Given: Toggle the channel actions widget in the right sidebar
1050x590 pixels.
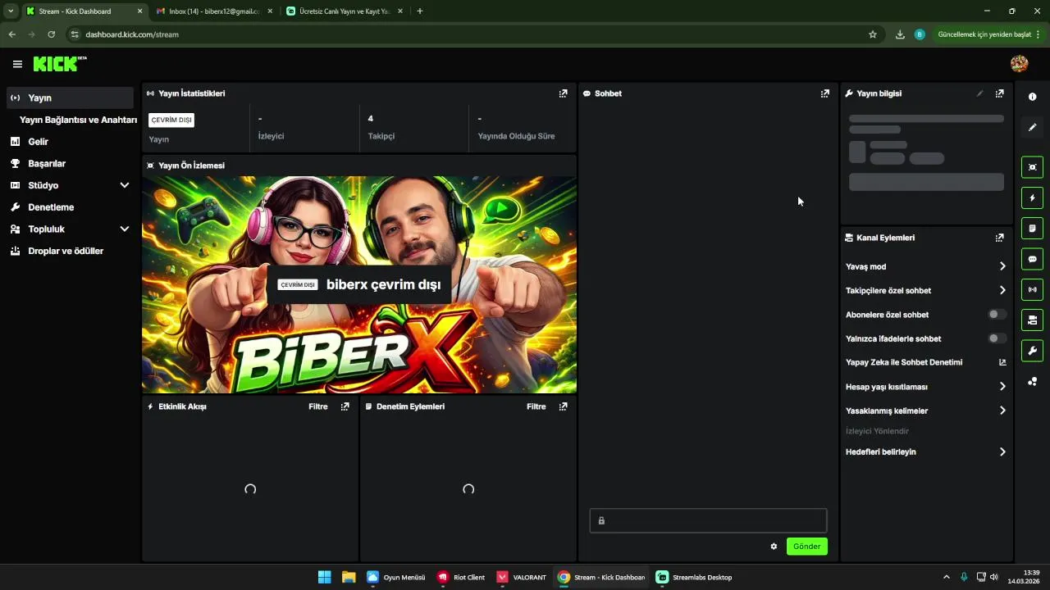Looking at the screenshot, I should pyautogui.click(x=1032, y=320).
